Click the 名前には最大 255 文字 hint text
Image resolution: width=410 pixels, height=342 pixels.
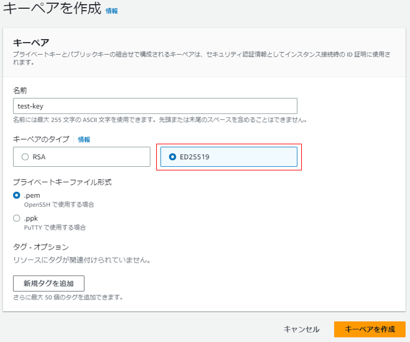(160, 120)
